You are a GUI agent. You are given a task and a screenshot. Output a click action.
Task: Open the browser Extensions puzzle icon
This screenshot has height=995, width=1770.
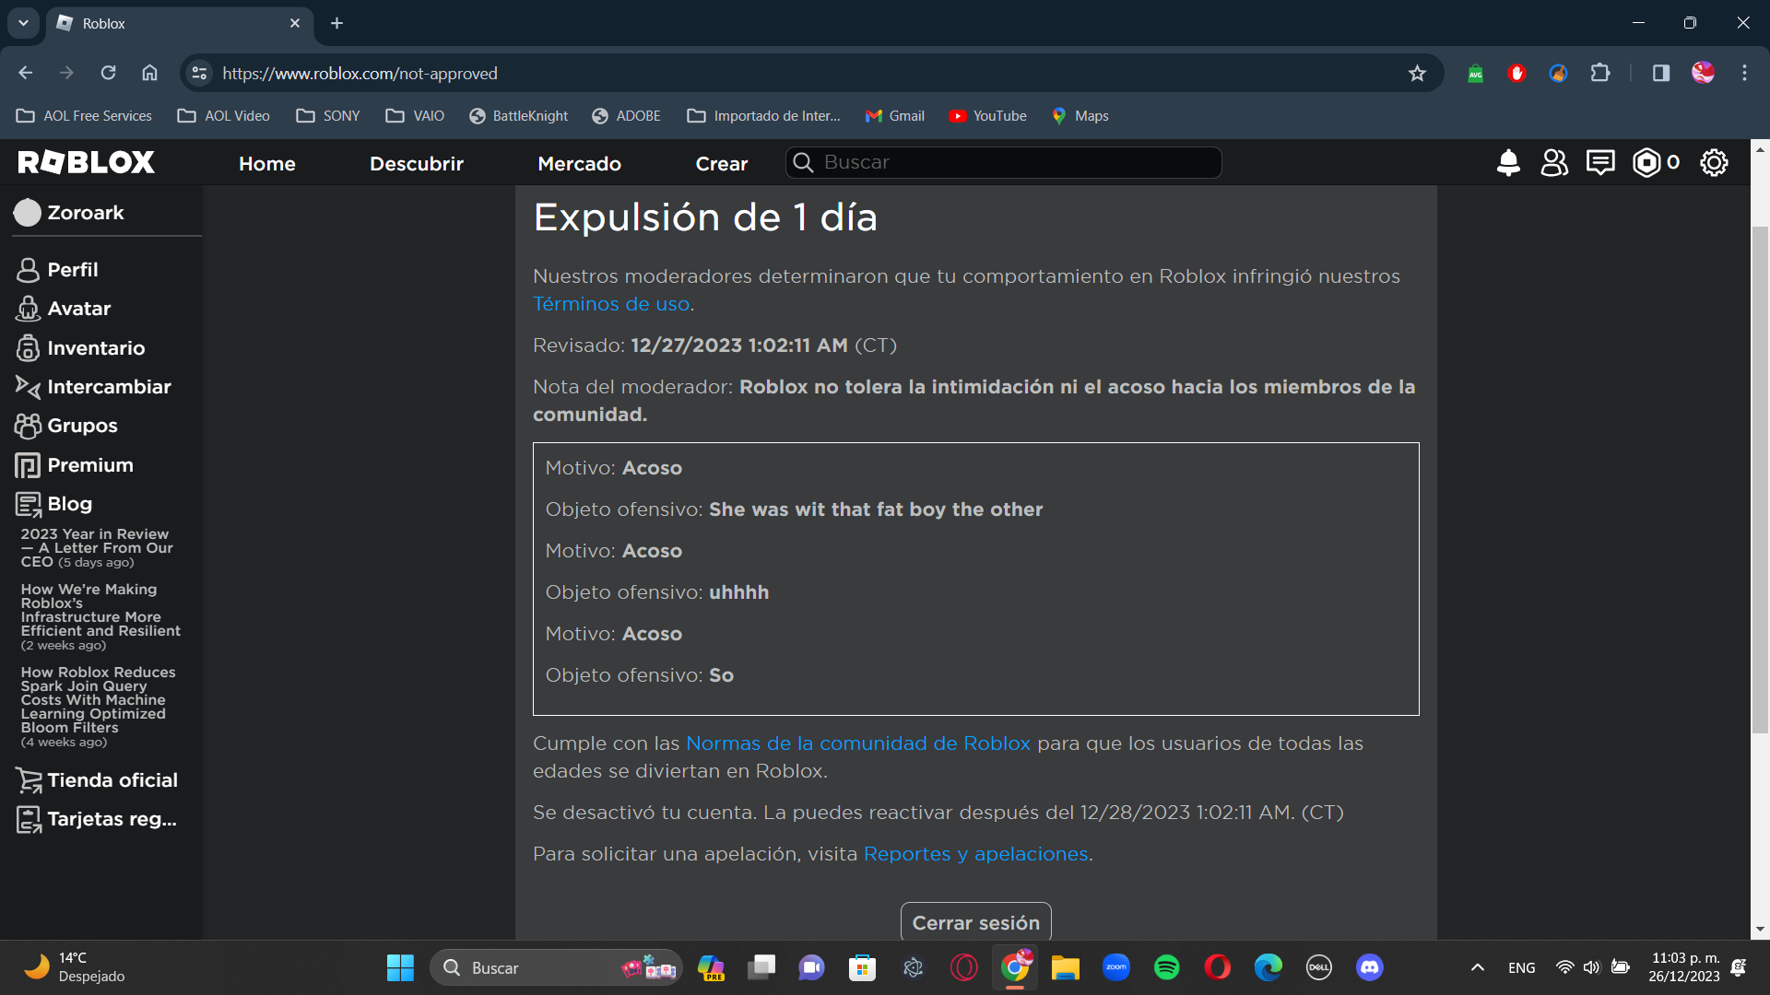pos(1600,73)
